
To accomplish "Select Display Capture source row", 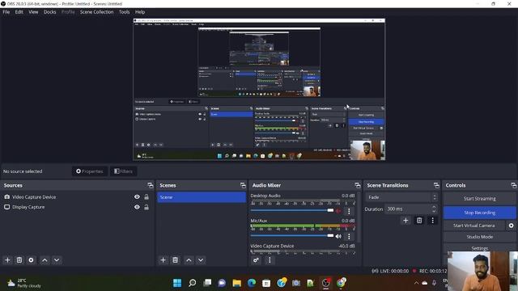I will [77, 207].
